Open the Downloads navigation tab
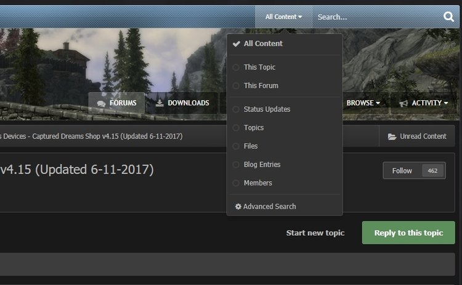 click(x=182, y=103)
